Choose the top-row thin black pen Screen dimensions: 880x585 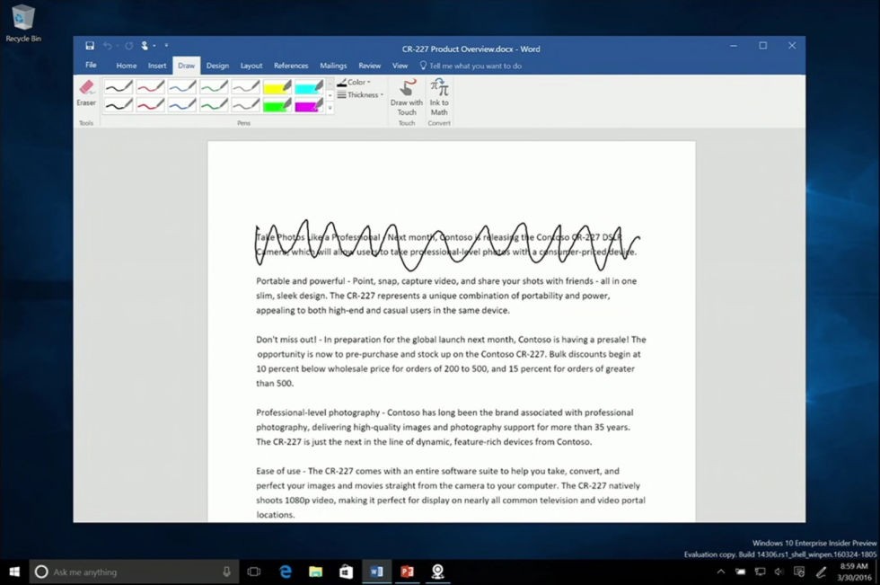coord(119,87)
